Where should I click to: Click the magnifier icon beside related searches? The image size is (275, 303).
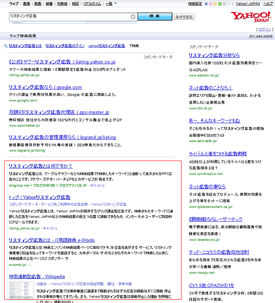5,46
